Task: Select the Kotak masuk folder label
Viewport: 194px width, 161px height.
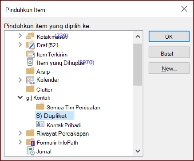Action: (52, 37)
